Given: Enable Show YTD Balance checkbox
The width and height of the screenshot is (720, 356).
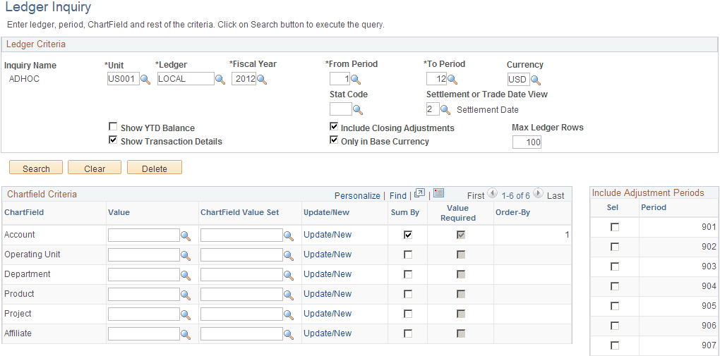Looking at the screenshot, I should [x=113, y=128].
